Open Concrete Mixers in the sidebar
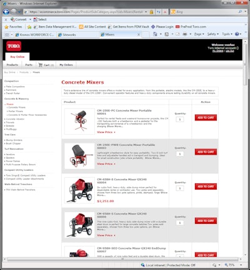 [x=17, y=107]
